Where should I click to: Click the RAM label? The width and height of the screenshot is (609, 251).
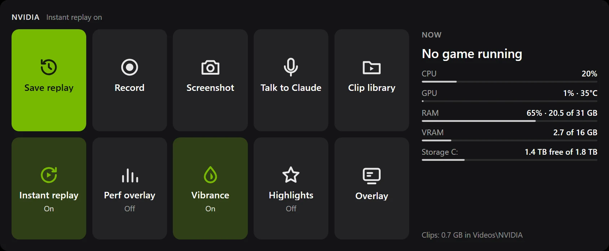[430, 113]
